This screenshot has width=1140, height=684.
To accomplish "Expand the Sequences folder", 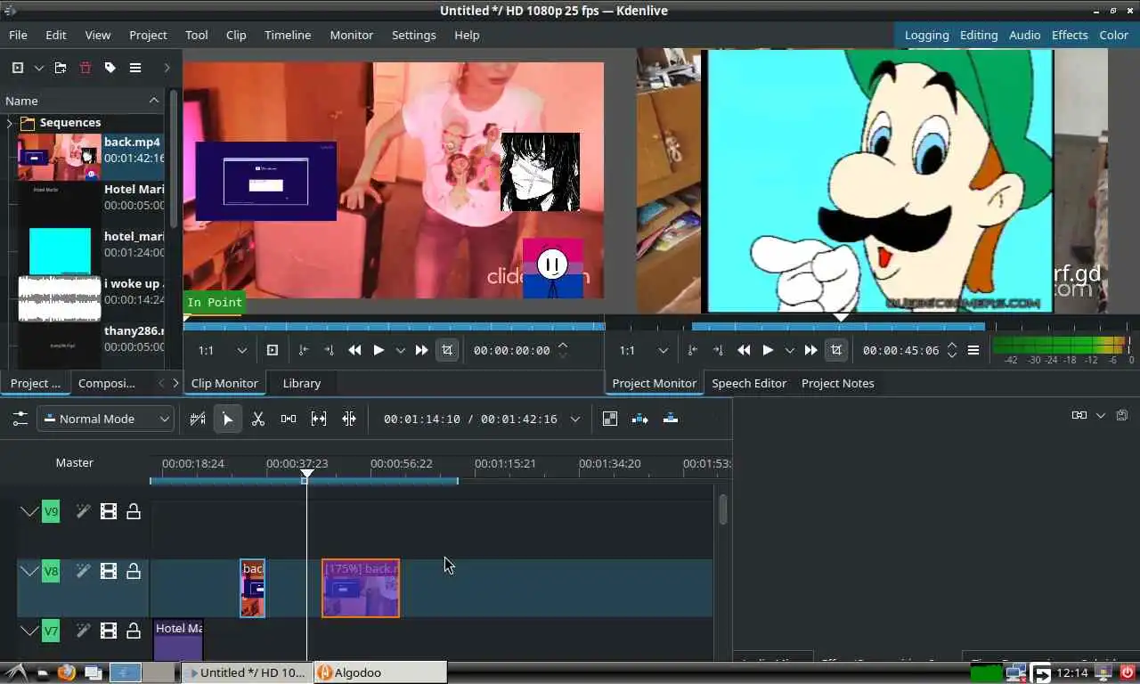I will tap(10, 123).
